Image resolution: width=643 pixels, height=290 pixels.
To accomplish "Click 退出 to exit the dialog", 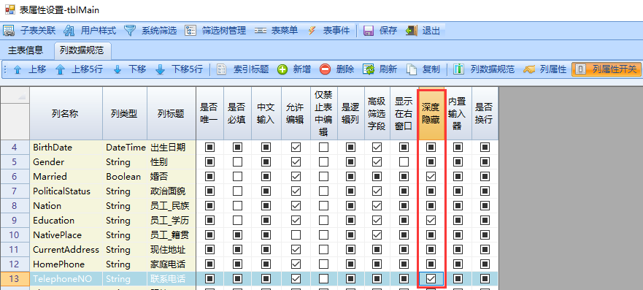I will 423,31.
